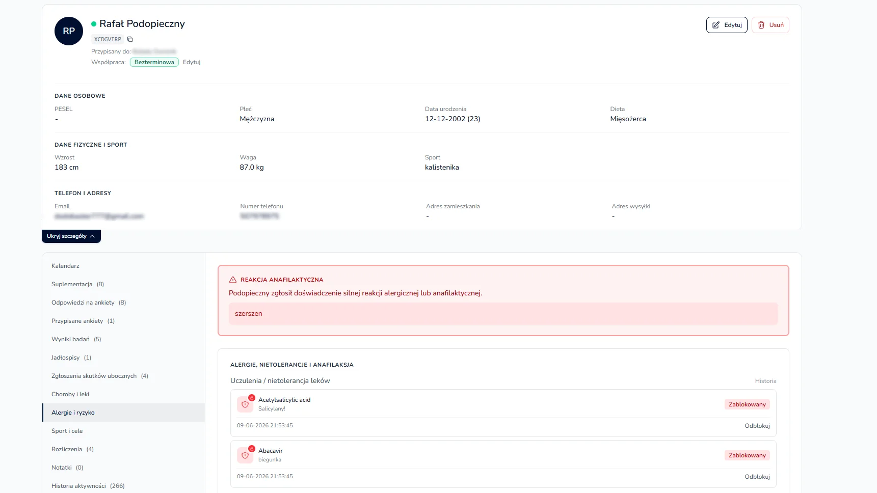Click the DANE FIZYCZNE I SPORT heading

(91, 145)
